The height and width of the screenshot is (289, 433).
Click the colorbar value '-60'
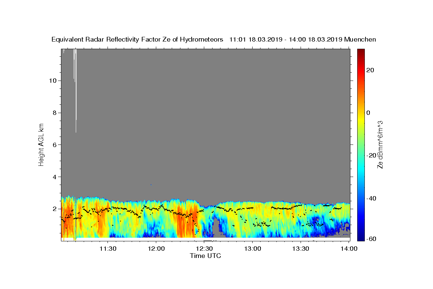pyautogui.click(x=371, y=238)
